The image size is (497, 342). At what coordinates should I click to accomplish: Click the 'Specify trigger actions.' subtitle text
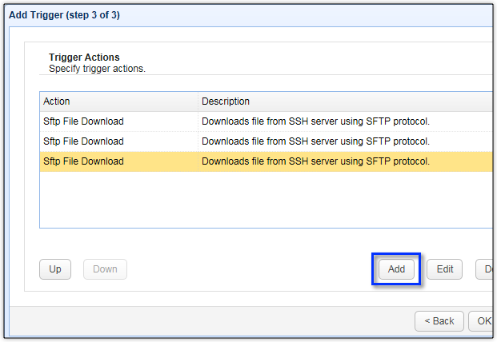97,69
